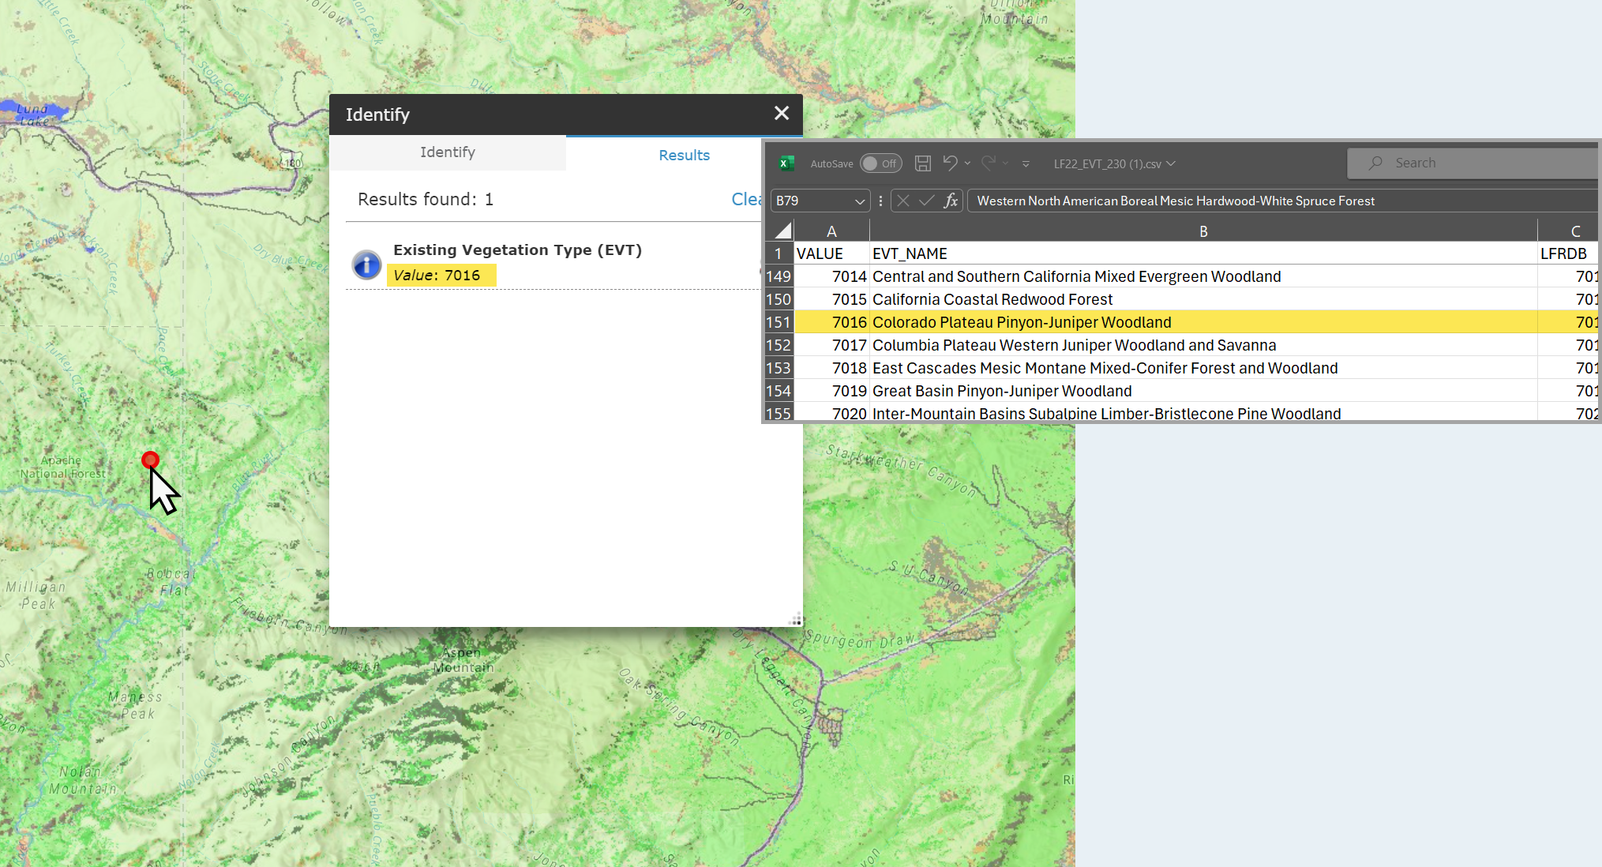Switch to the Identify tab
Viewport: 1602px width, 867px height.
[x=448, y=152]
